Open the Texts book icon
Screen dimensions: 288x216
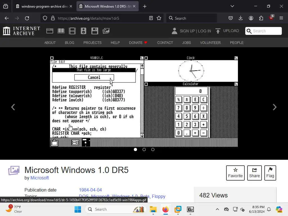pyautogui.click(x=61, y=31)
